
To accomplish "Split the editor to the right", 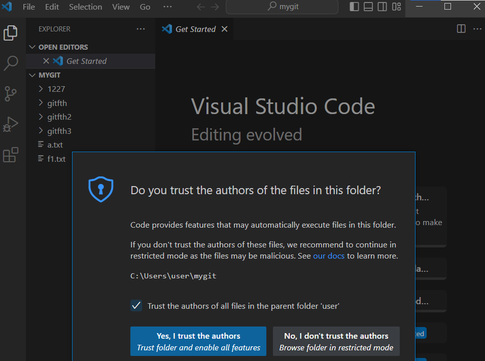I will coord(461,29).
